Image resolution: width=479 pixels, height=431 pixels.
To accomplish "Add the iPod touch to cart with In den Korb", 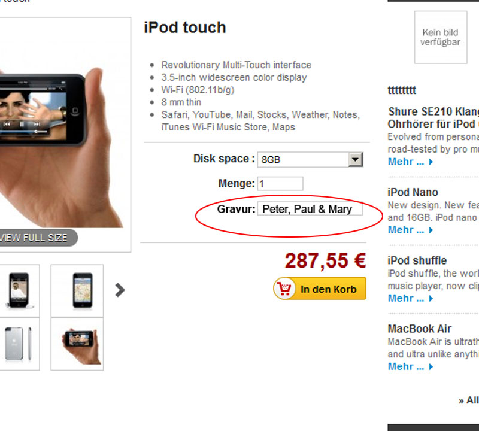I will (320, 289).
